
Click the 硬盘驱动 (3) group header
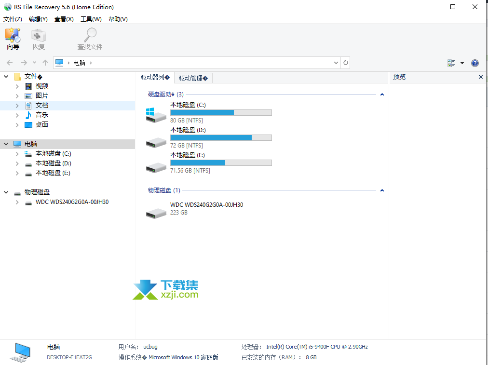166,95
